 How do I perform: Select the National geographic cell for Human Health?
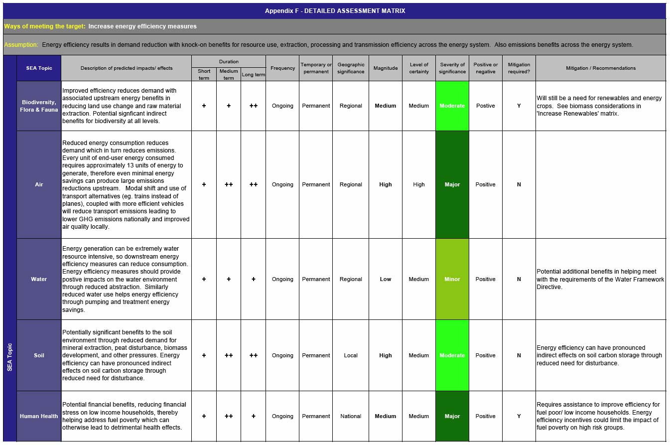pyautogui.click(x=351, y=416)
